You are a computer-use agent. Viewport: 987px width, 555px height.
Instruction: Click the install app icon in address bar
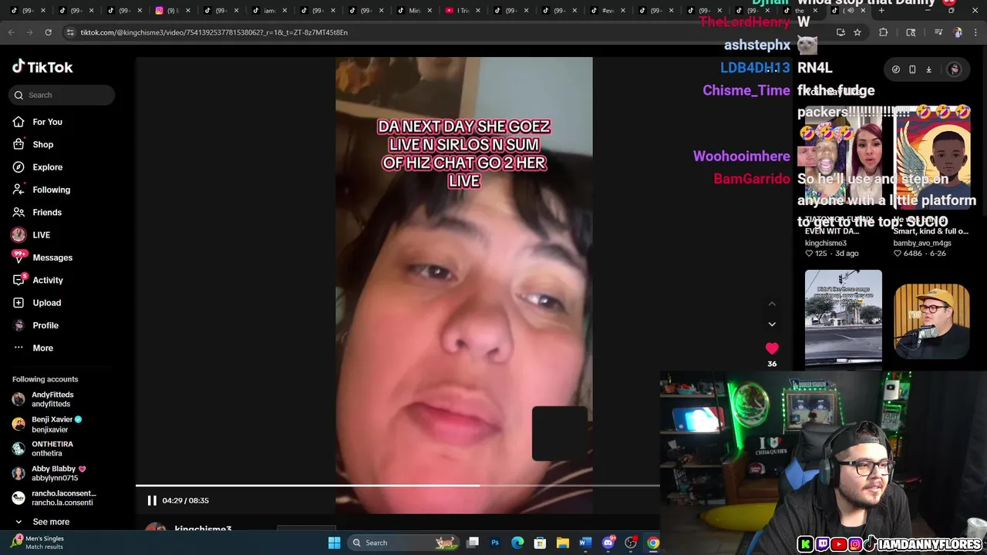click(x=840, y=32)
